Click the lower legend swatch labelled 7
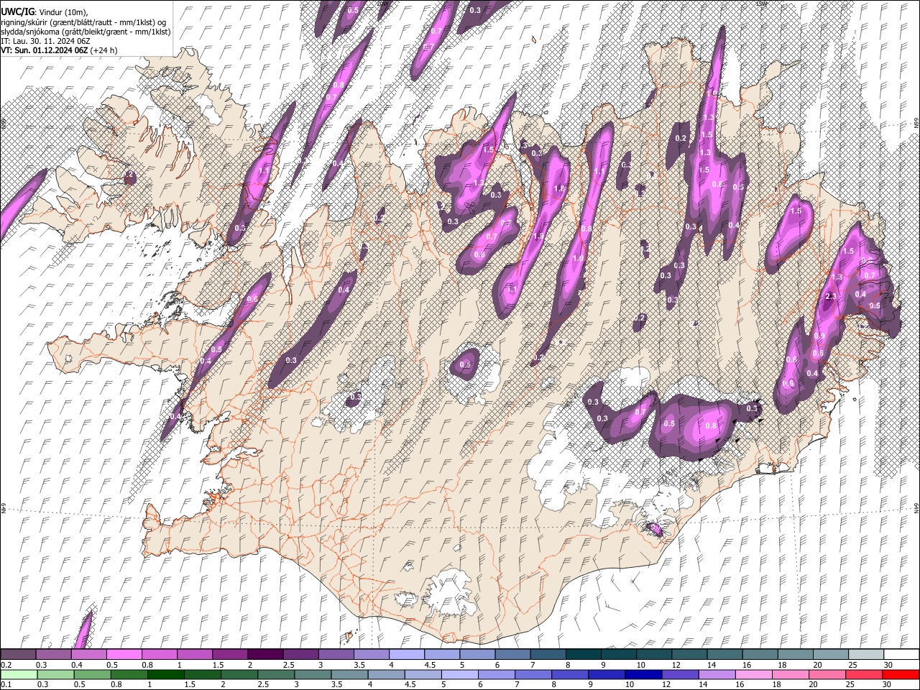Viewport: 920px width, 690px height. (x=533, y=675)
